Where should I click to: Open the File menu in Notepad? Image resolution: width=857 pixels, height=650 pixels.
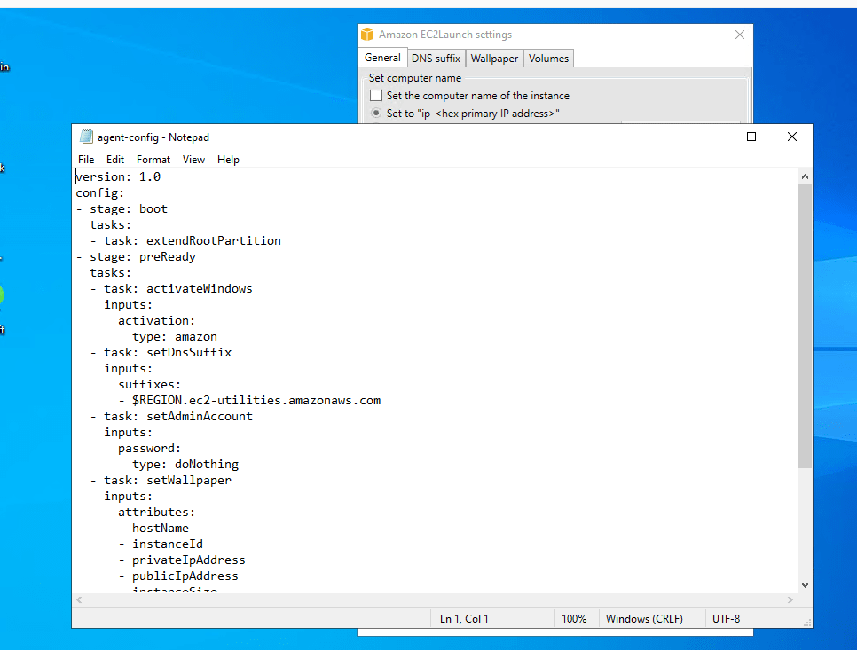86,160
